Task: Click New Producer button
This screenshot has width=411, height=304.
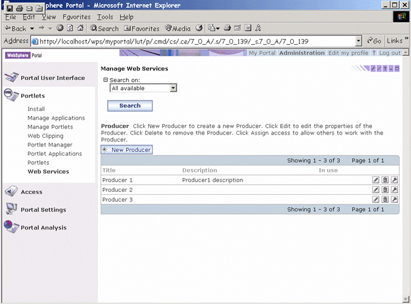Action: tap(126, 150)
